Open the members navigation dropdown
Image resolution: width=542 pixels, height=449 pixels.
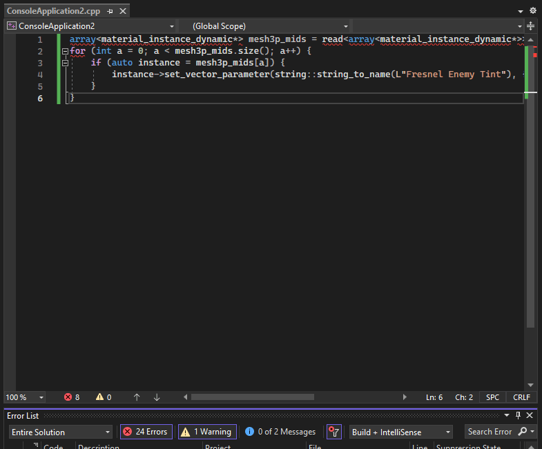point(438,26)
